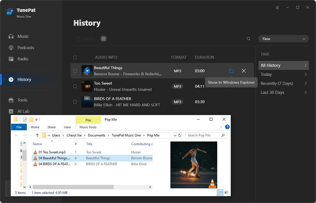Select History in the sidebar
Screen dimensions: 316x203
pyautogui.click(x=20, y=79)
